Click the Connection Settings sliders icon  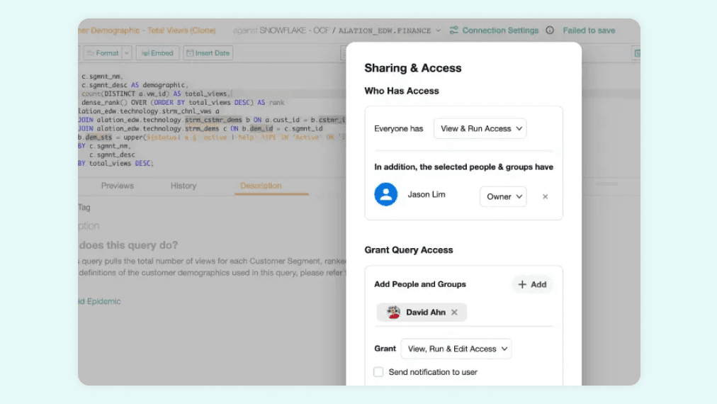coord(453,30)
